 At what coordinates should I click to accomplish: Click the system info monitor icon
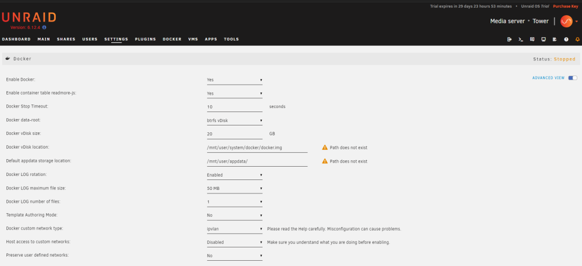(544, 39)
